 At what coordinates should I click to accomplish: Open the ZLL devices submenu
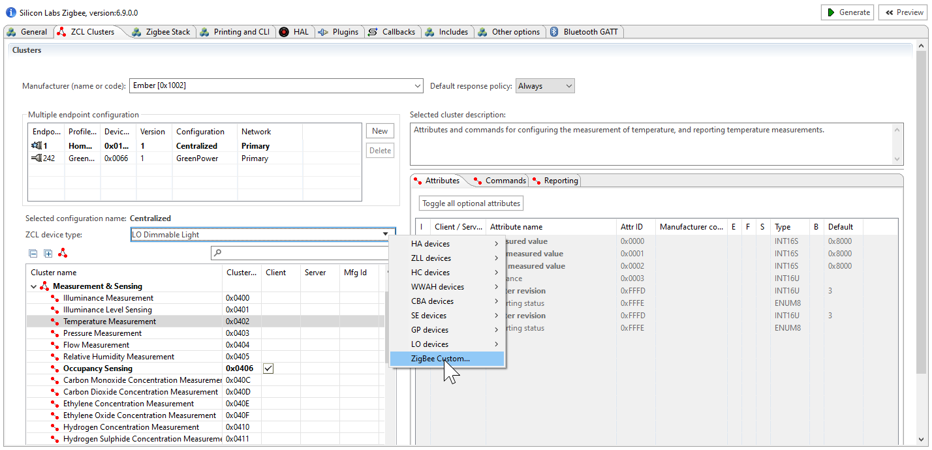pos(447,258)
